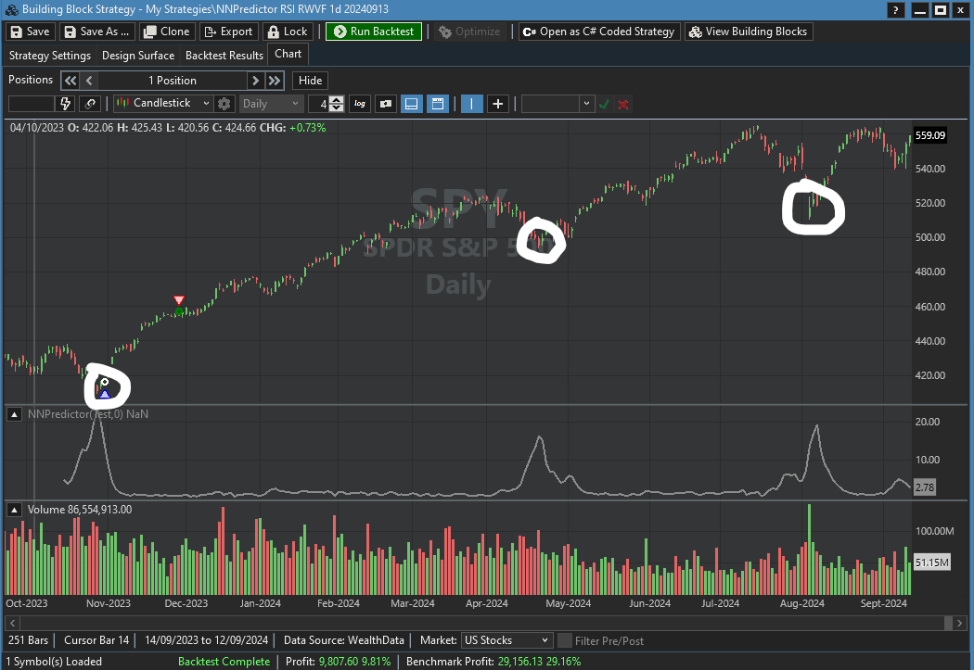This screenshot has height=670, width=974.
Task: Click Open as C# Coded Strategy
Action: 598,32
